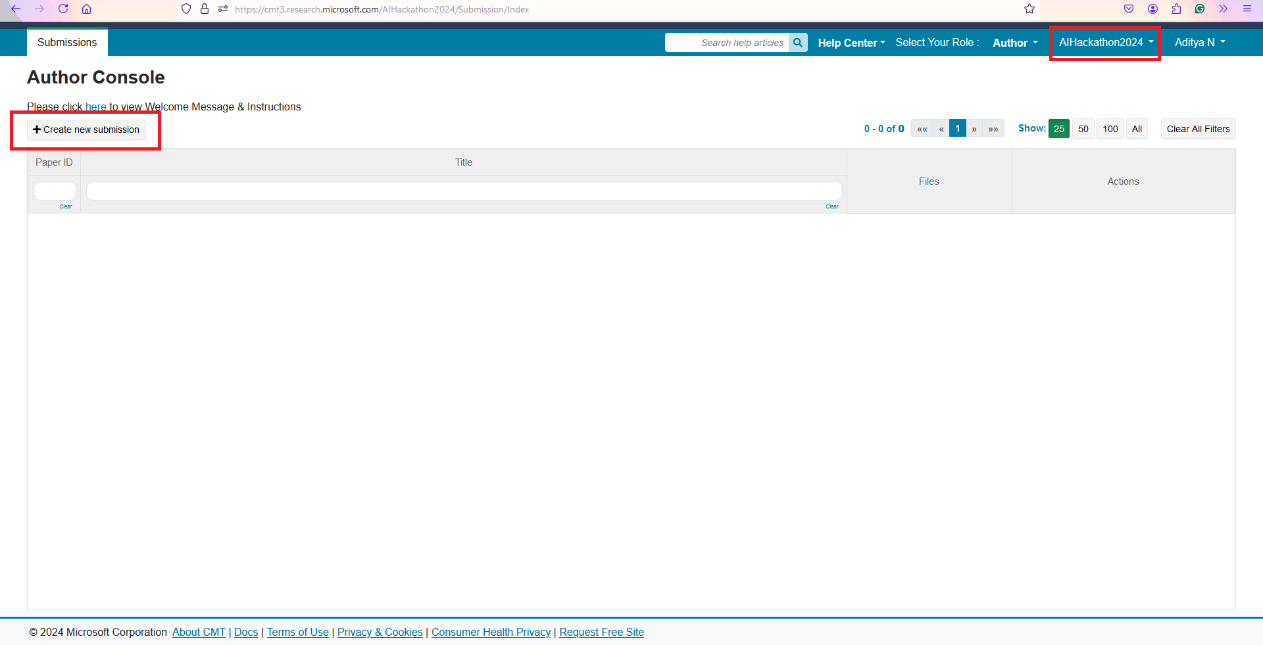Open the Submissions tab
The image size is (1263, 645).
pos(67,43)
